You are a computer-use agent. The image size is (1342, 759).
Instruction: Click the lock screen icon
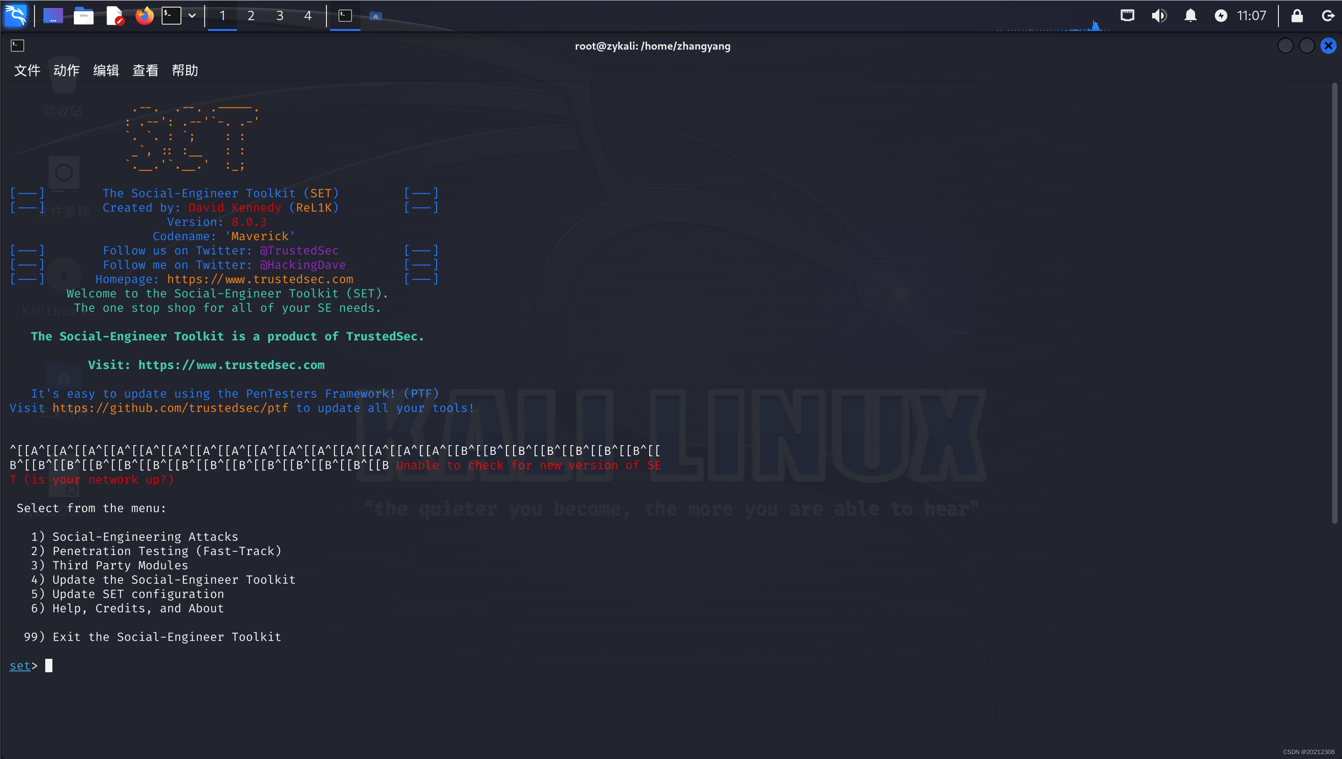(x=1297, y=16)
